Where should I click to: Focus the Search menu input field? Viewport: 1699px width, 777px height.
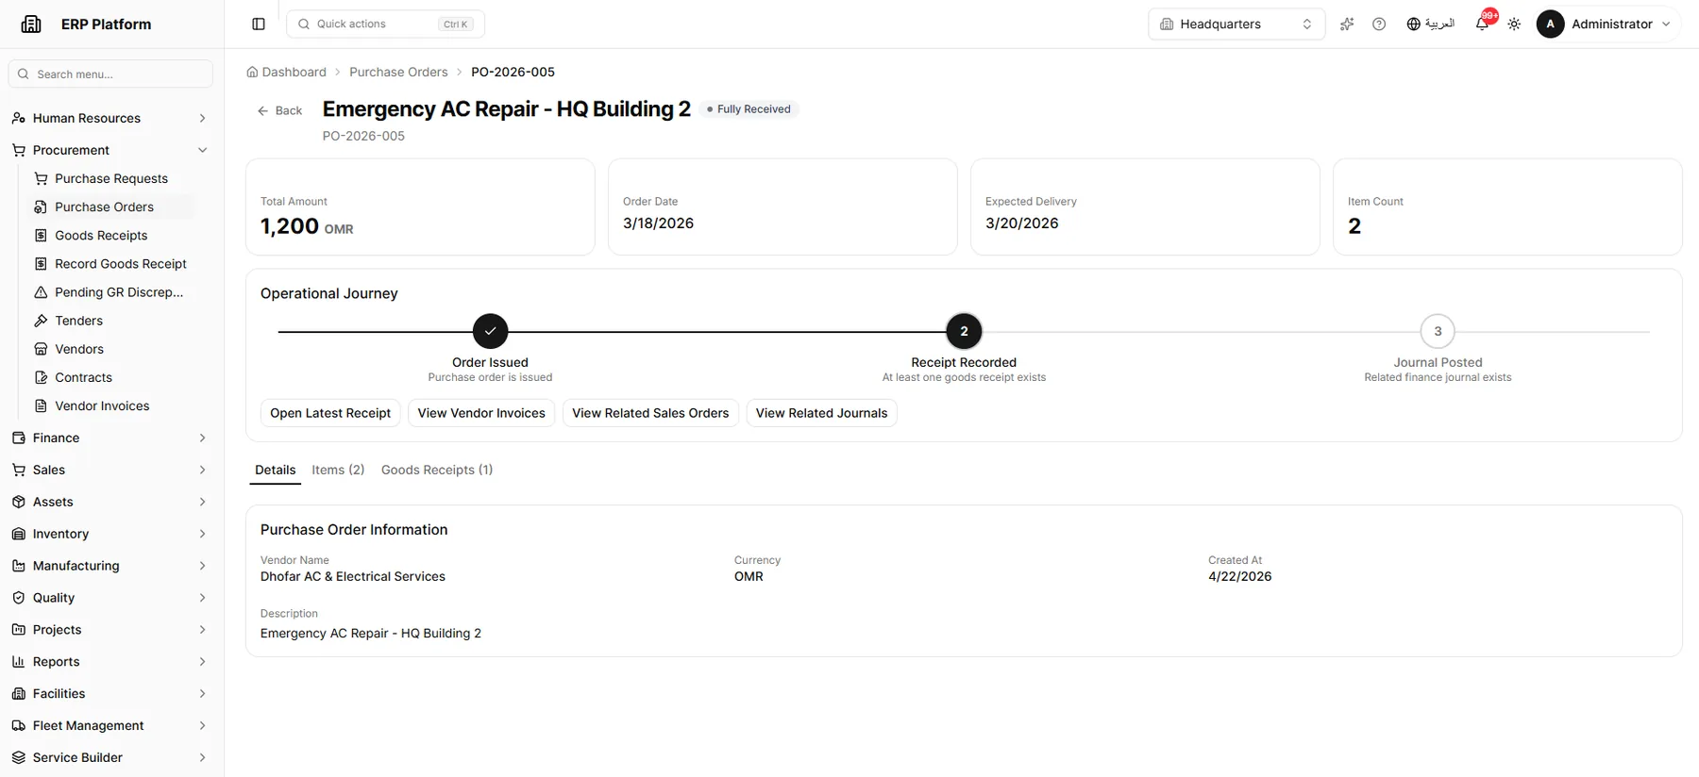point(110,74)
